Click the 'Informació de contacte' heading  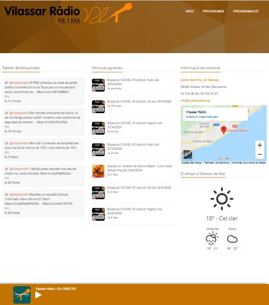pyautogui.click(x=200, y=68)
